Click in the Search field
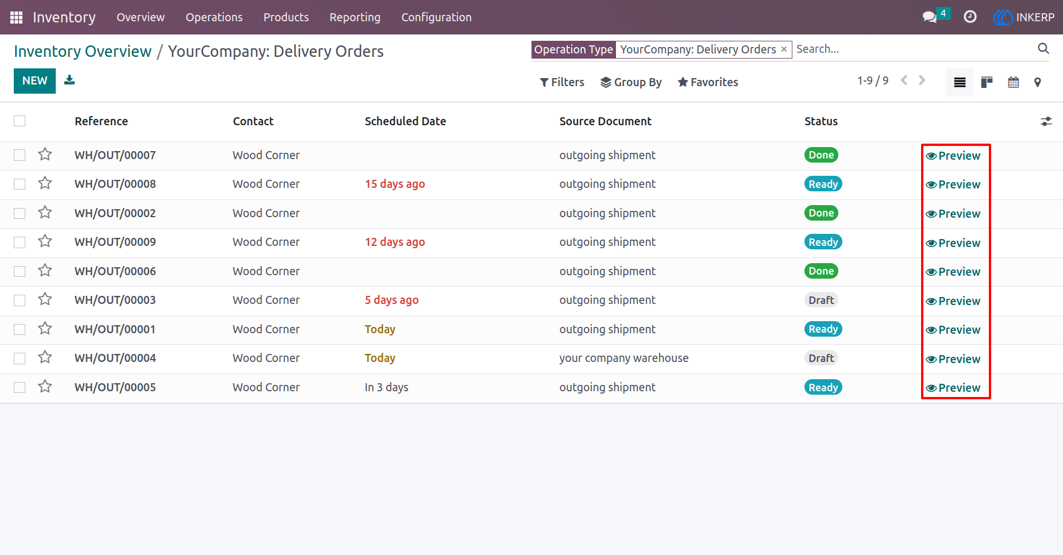 (x=914, y=49)
